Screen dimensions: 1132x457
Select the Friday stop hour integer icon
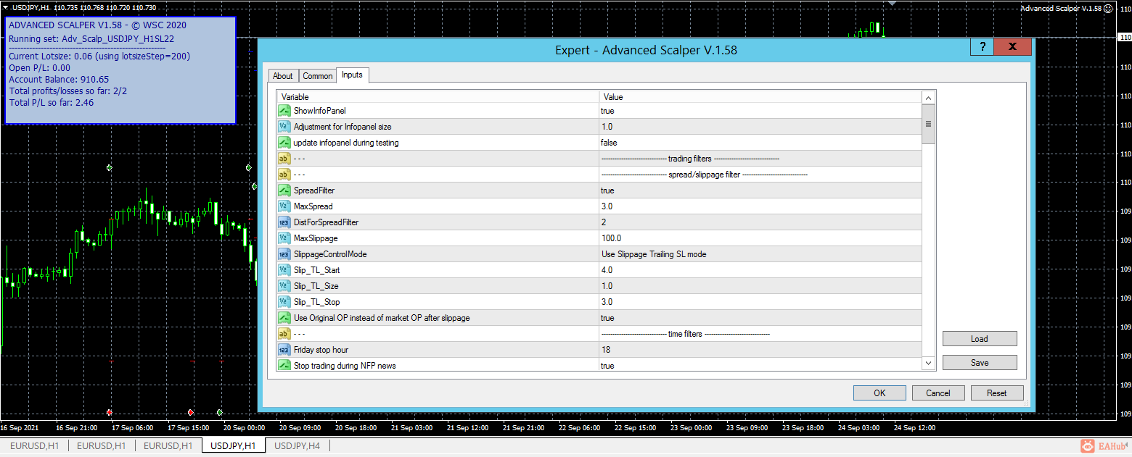pyautogui.click(x=284, y=350)
